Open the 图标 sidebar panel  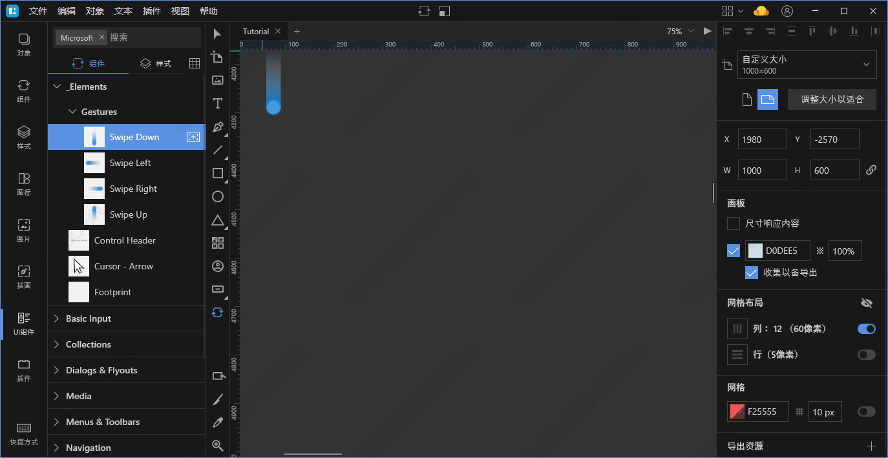[24, 184]
